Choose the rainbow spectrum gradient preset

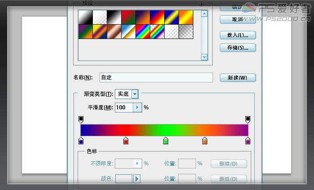[143, 31]
